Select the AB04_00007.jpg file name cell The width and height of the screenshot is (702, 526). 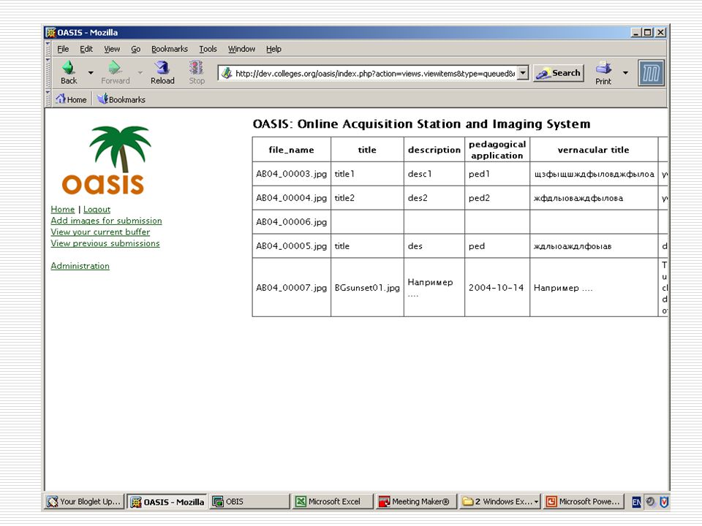[x=292, y=288]
